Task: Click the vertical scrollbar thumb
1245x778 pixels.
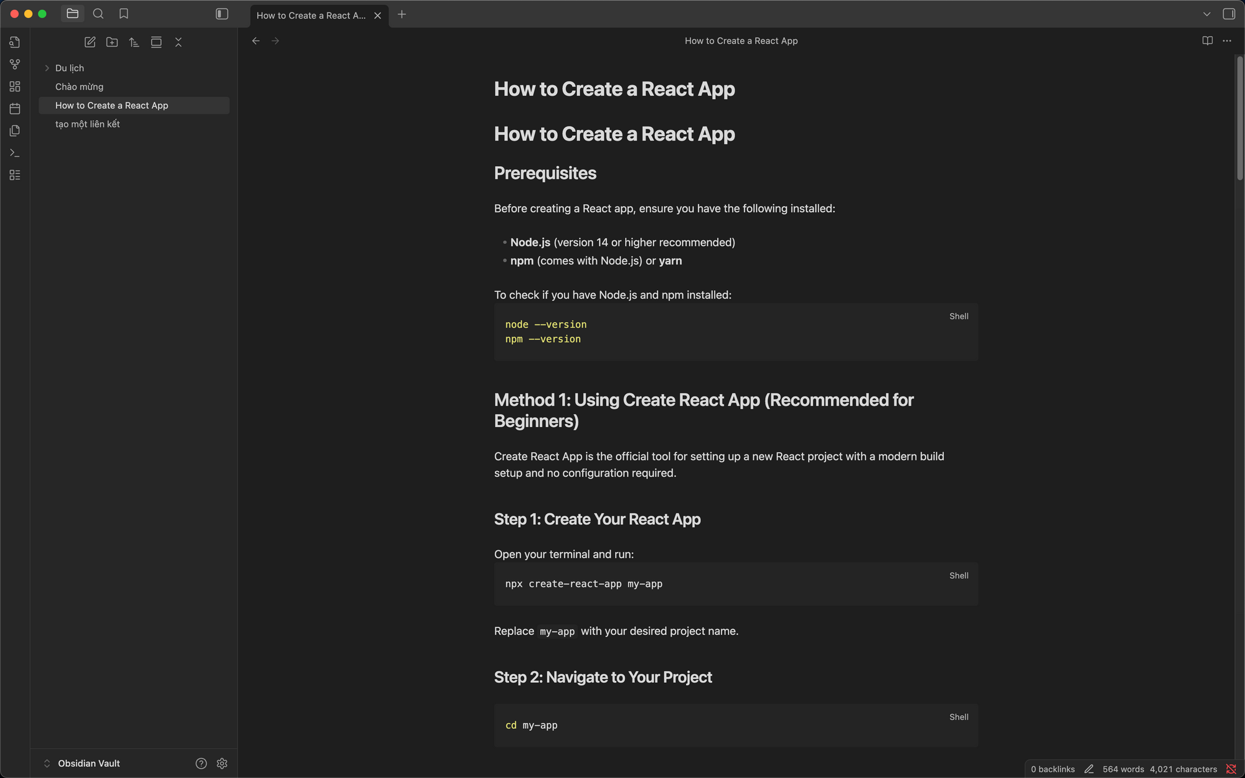Action: click(x=1239, y=118)
